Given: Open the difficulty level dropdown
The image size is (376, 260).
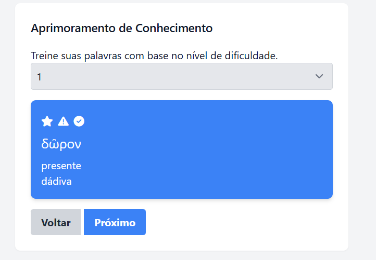Looking at the screenshot, I should 181,76.
